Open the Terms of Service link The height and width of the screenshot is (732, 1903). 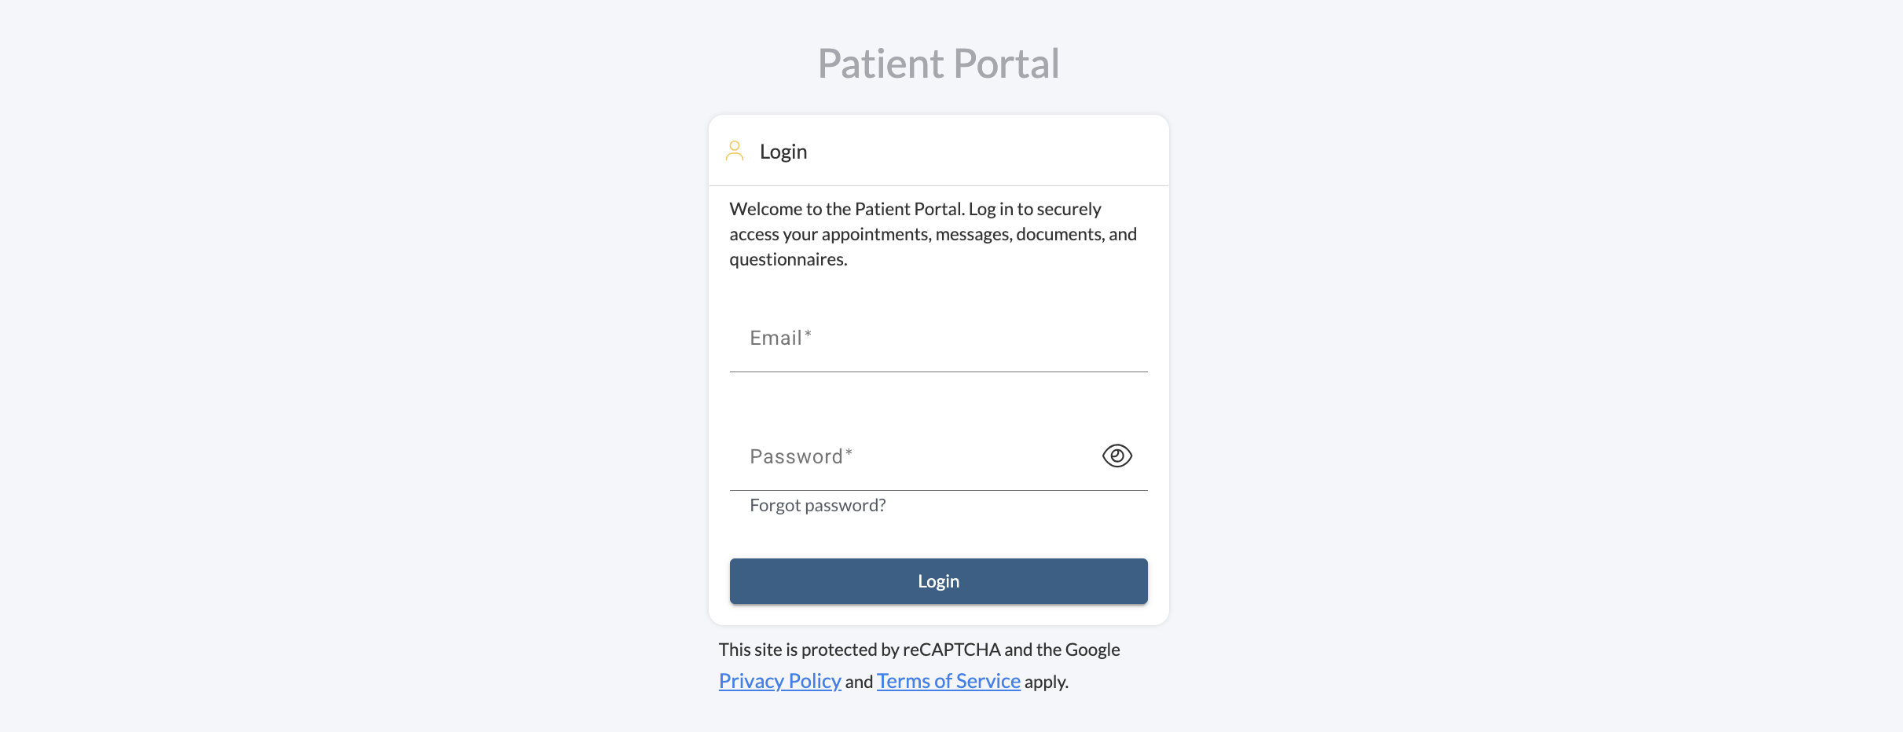[x=948, y=681]
